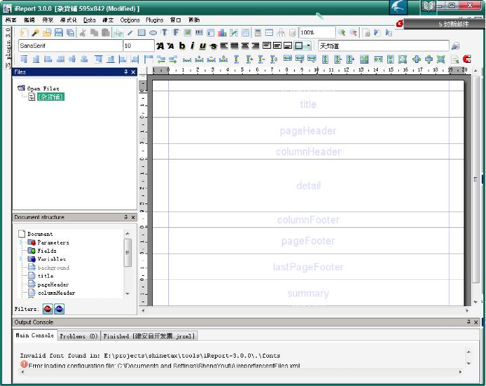Select the Line drawing tool
Viewport: 486px width, 386px height.
130,32
